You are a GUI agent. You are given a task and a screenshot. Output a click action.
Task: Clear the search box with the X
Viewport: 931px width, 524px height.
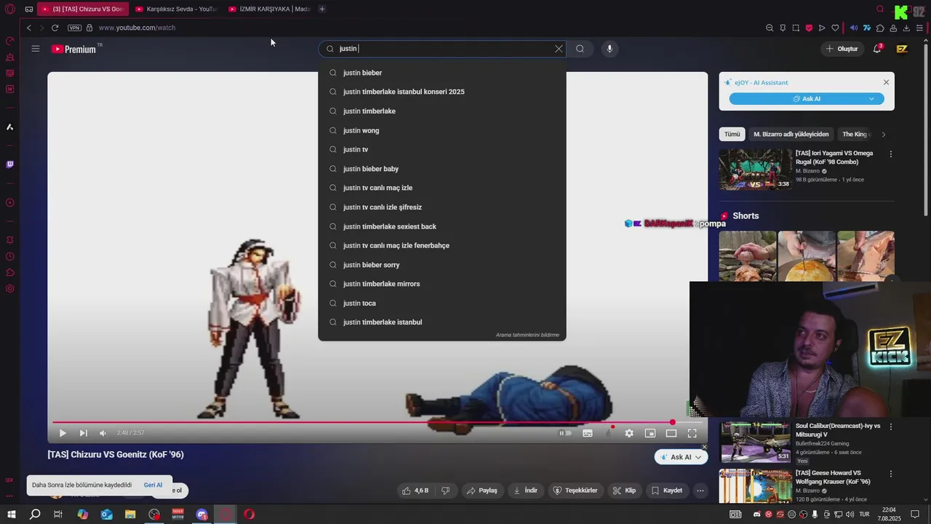559,49
